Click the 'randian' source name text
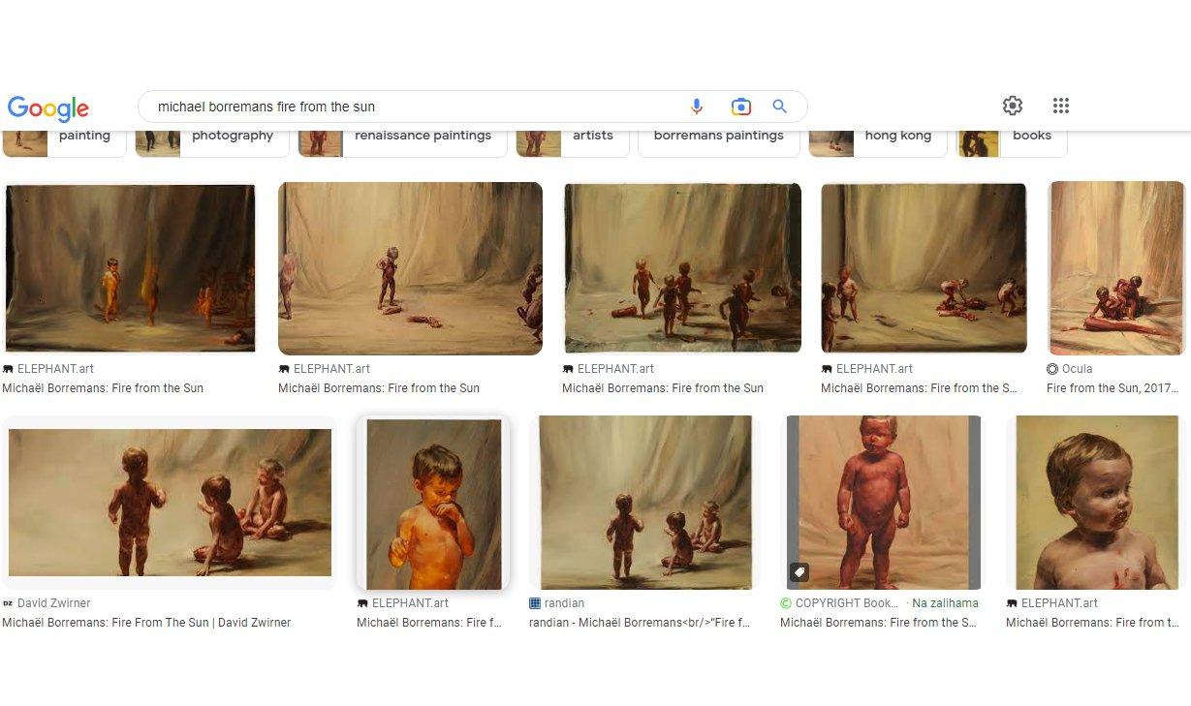 (x=565, y=603)
